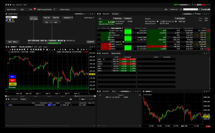Select BID price option

point(47,23)
